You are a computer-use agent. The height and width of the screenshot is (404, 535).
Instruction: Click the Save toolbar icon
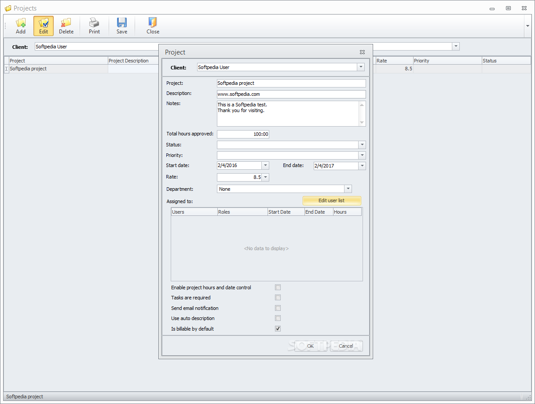pyautogui.click(x=122, y=26)
